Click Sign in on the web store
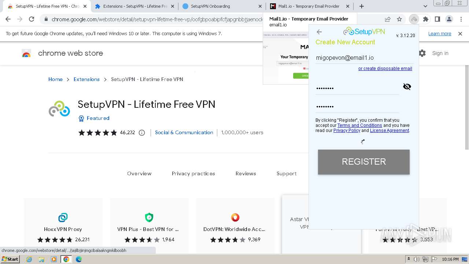The image size is (469, 264). point(440,53)
